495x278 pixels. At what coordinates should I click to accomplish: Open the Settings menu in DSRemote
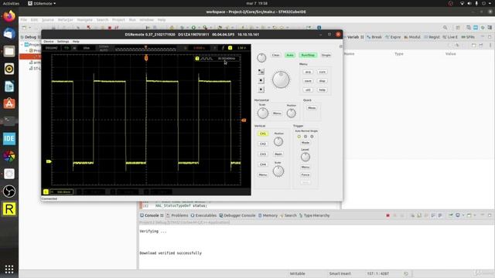coord(63,41)
